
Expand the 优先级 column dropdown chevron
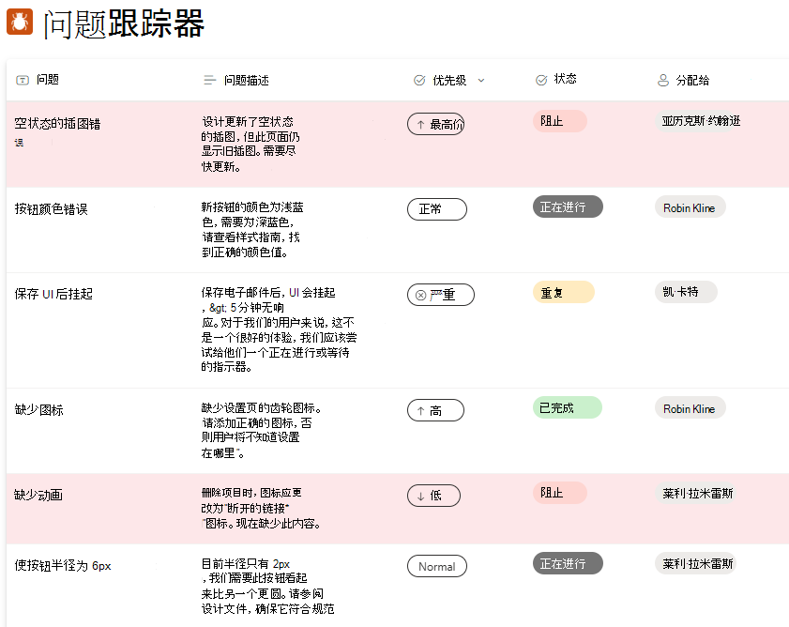coord(481,80)
